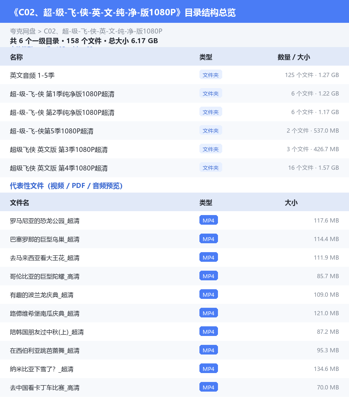The height and width of the screenshot is (408, 349).
Task: Click the 文件夹 badge for 第1季纯净版 row
Action: point(210,93)
